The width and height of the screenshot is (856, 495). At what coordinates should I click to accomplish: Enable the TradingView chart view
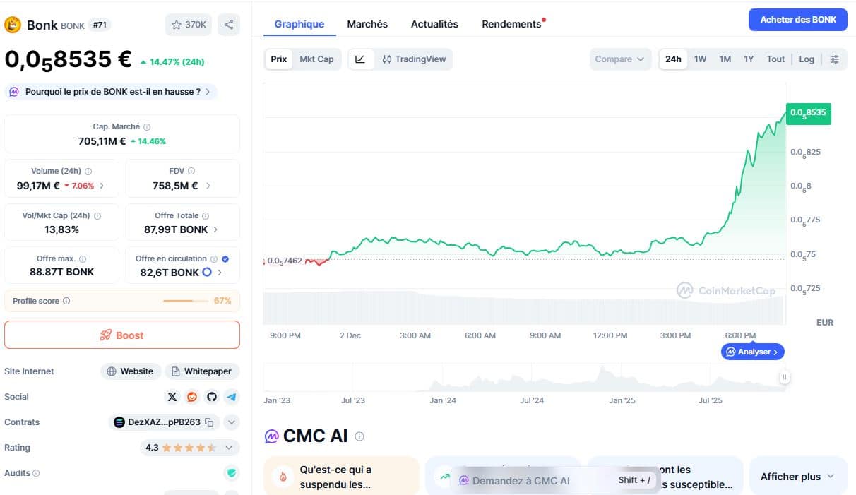coord(414,59)
